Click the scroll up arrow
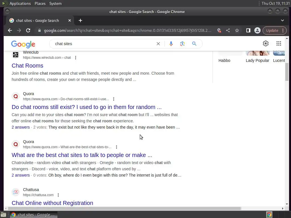This screenshot has height=218, width=291. [287, 38]
